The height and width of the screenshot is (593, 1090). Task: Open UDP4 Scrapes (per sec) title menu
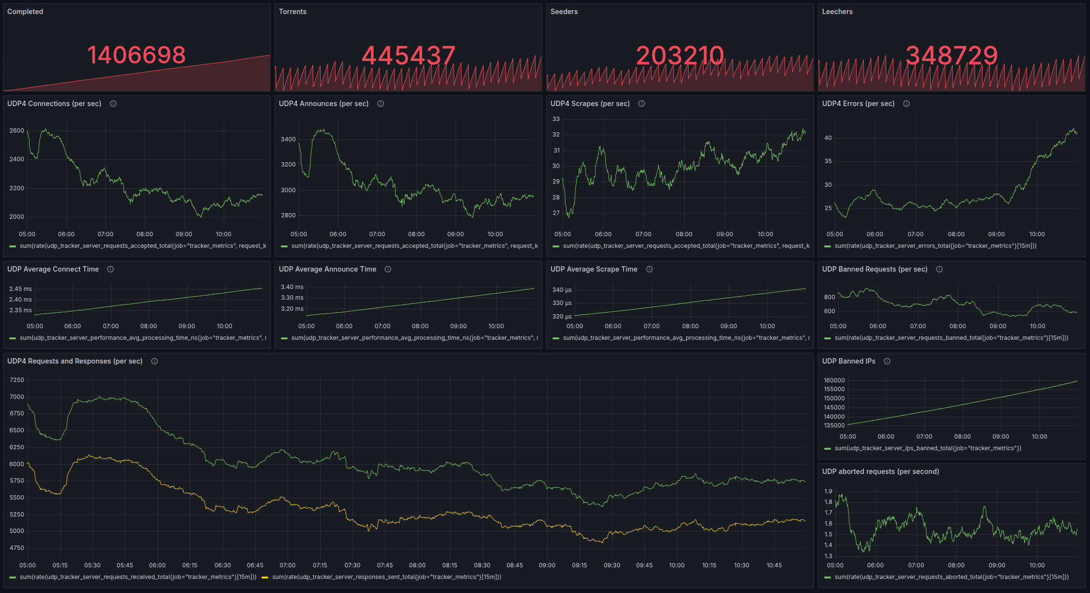590,104
